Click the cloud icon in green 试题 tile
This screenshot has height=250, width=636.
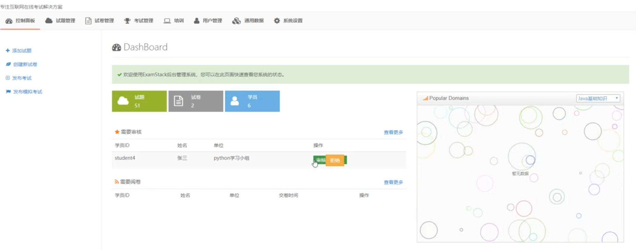123,101
